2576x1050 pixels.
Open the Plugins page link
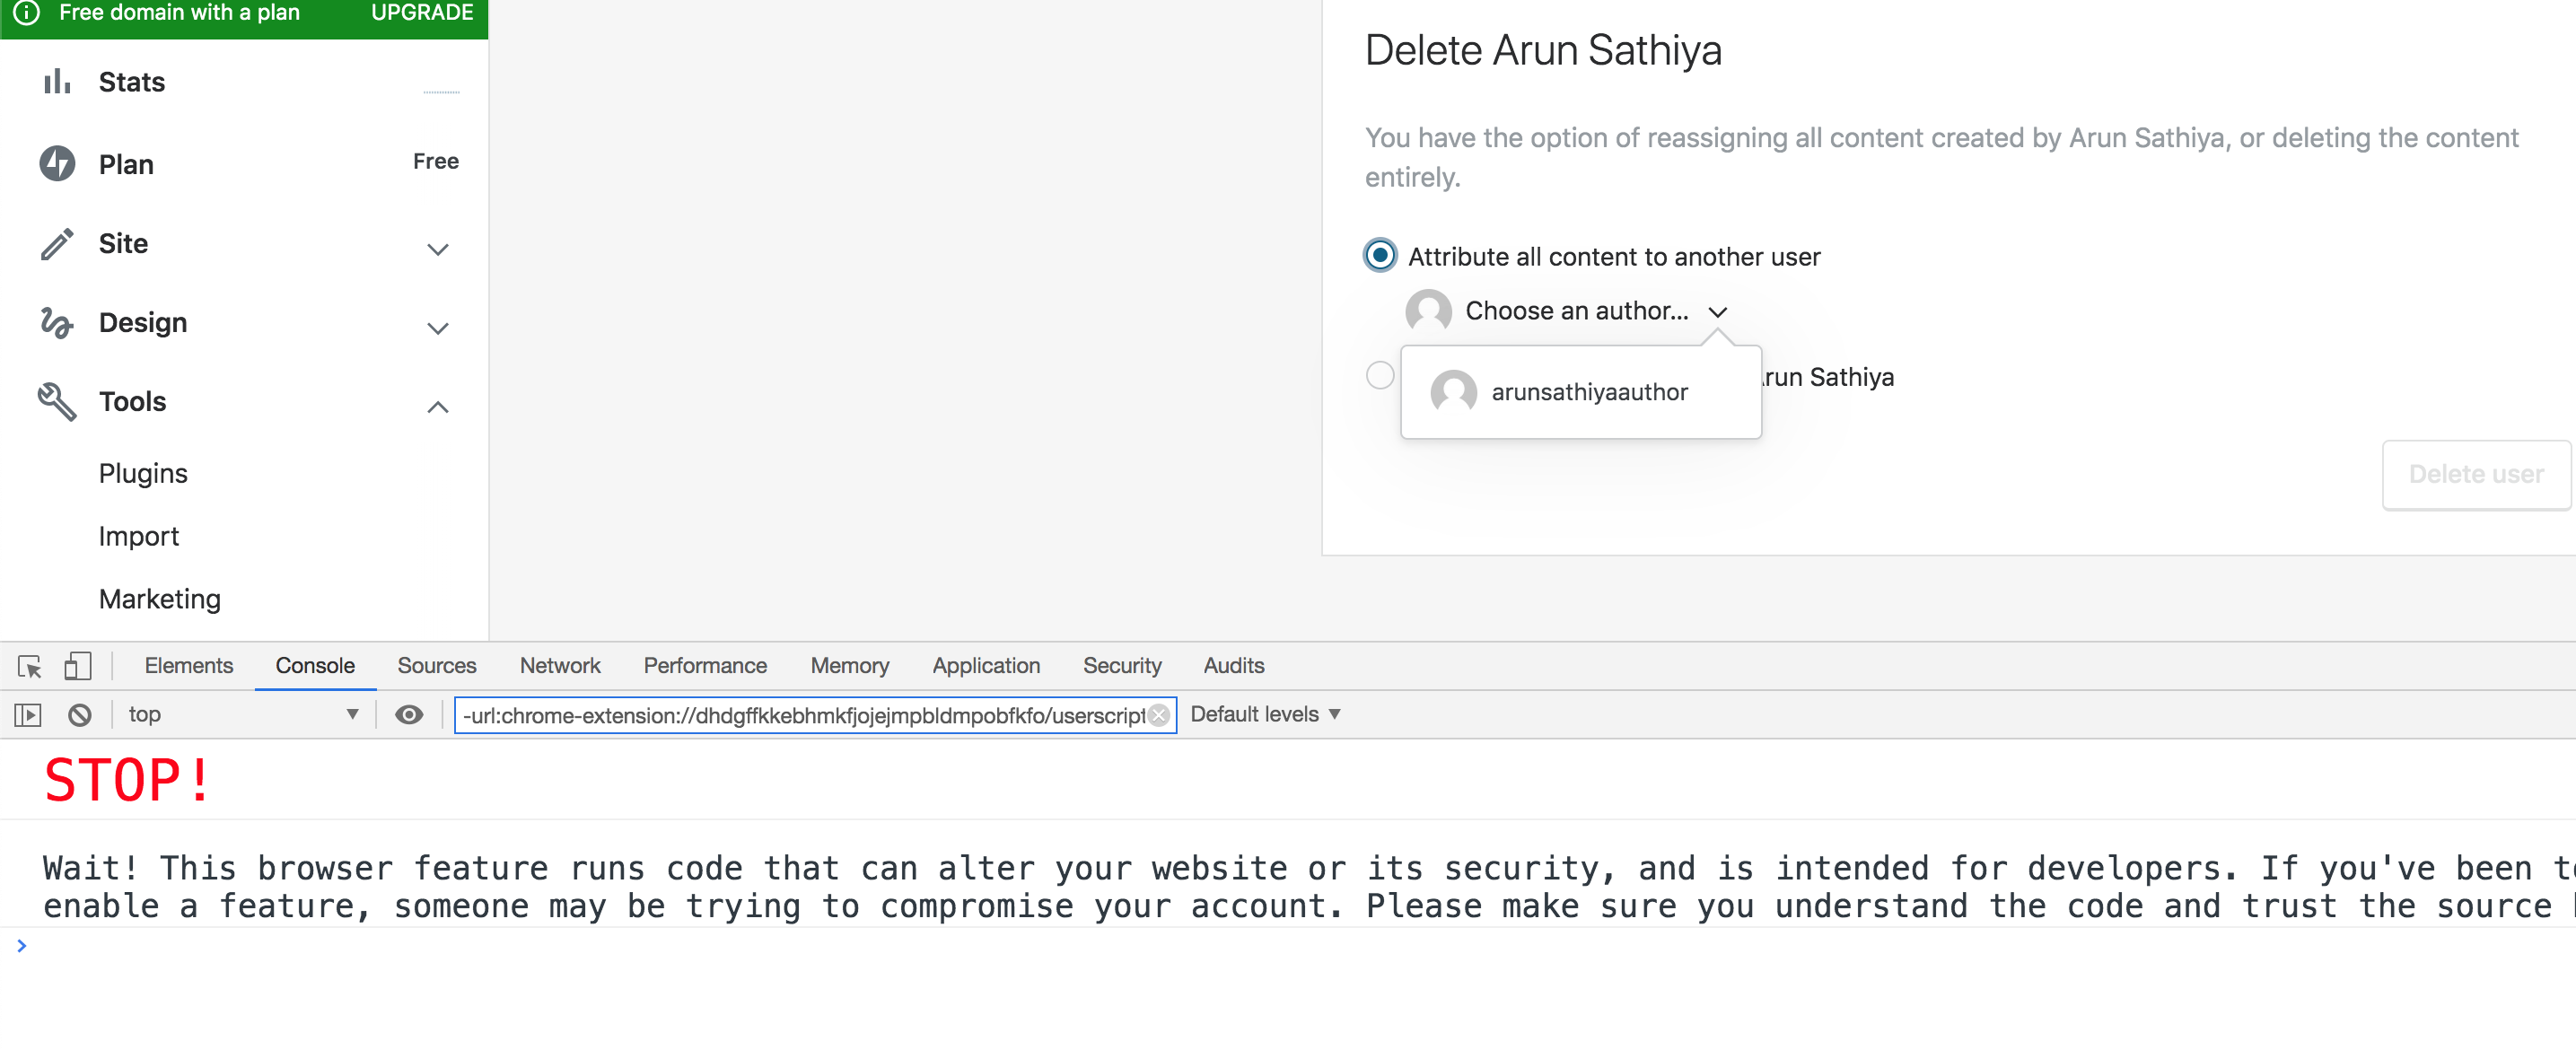tap(142, 473)
